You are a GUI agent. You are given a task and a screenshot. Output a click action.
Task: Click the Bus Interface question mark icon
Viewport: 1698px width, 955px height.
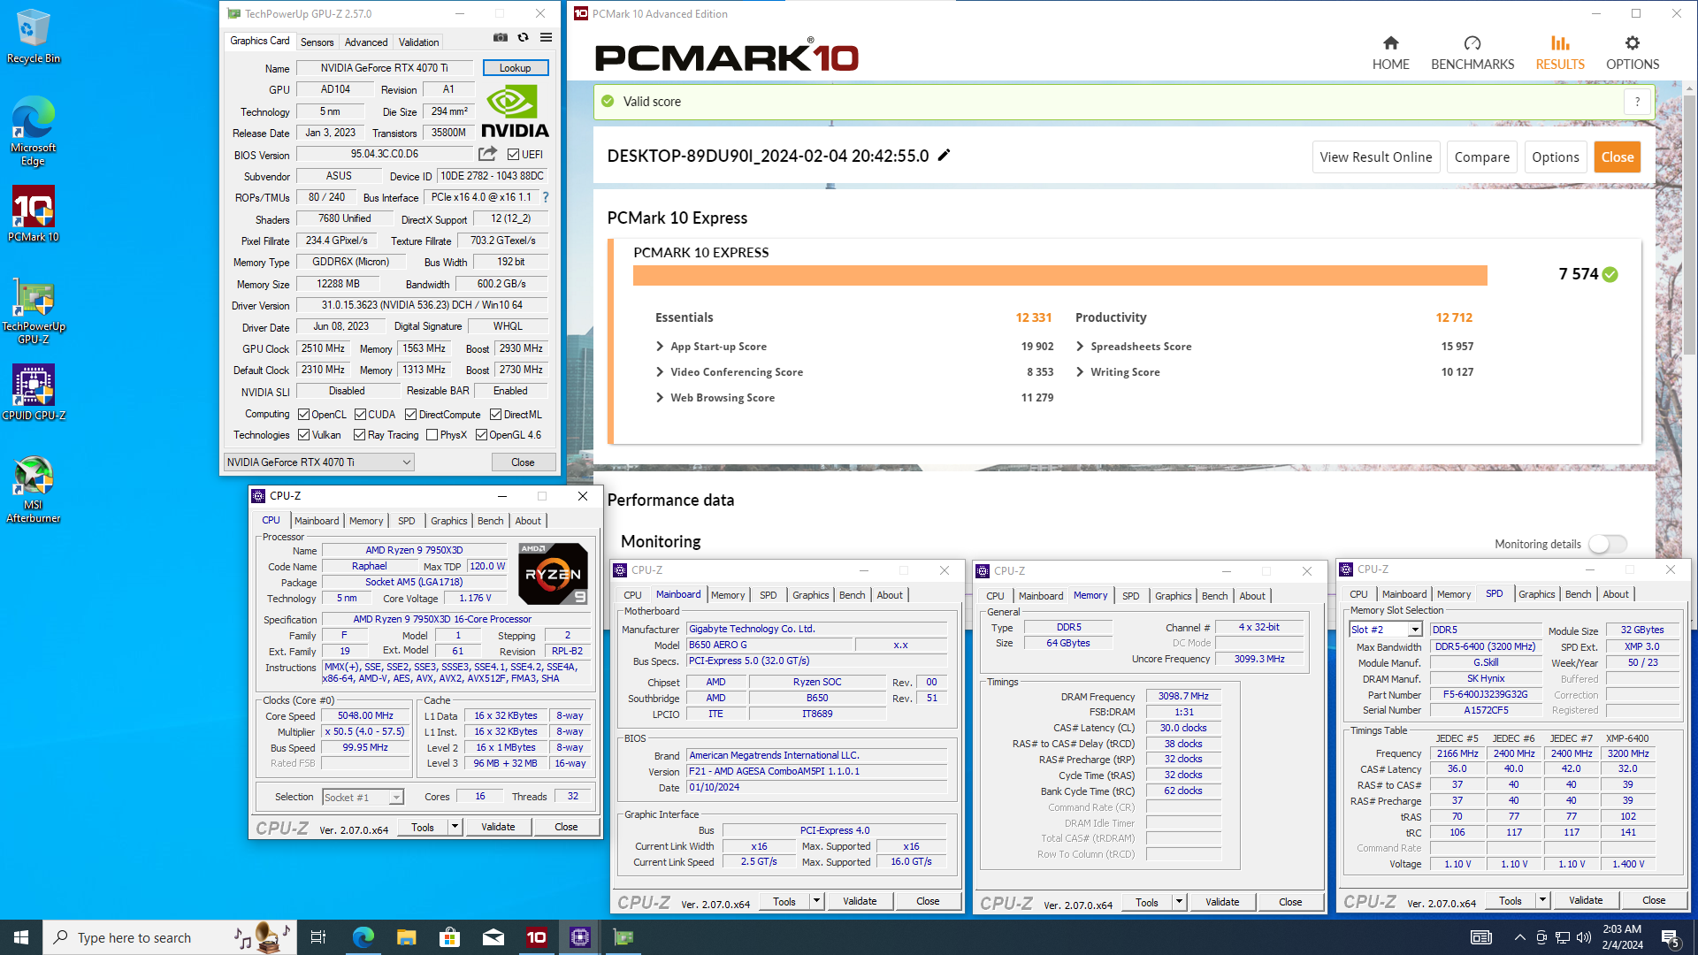pyautogui.click(x=546, y=197)
